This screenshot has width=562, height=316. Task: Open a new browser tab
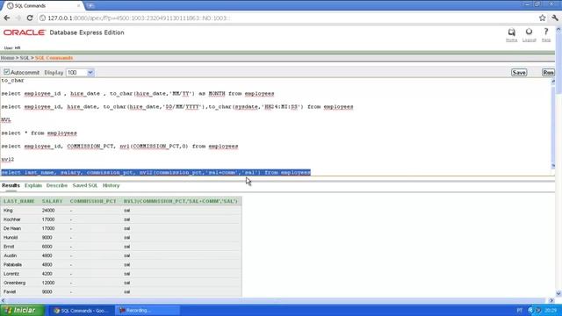90,6
